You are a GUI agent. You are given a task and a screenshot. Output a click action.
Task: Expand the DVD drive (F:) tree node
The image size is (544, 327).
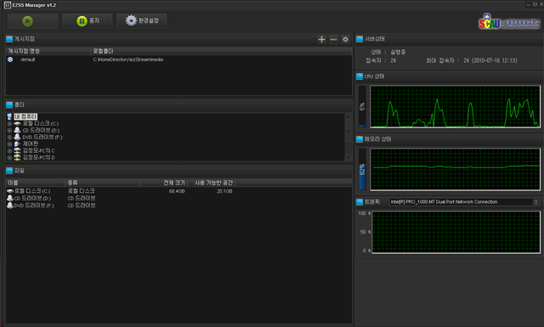click(9, 138)
